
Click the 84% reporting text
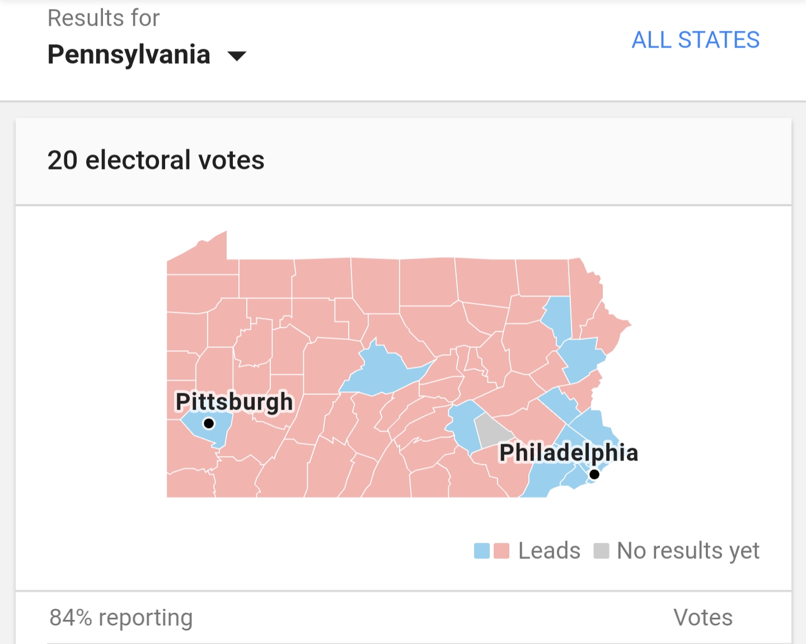[x=121, y=617]
